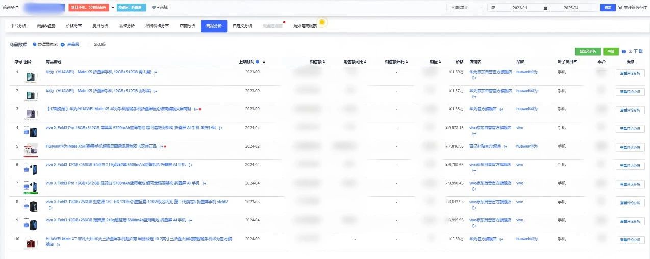Click 查看评论分析 button in row 10
Screen dimensions: 650x259
[630, 240]
